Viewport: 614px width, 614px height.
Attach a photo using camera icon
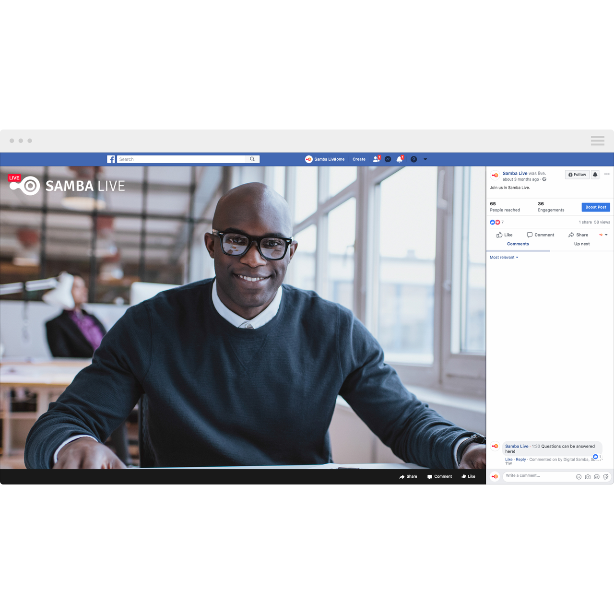[x=588, y=477]
